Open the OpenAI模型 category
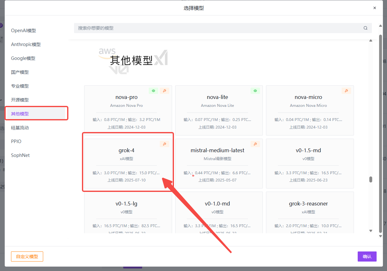 coord(24,31)
